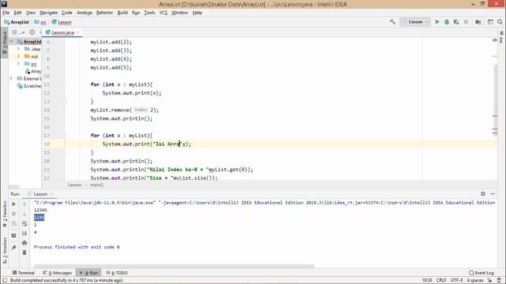506x284 pixels.
Task: Open Run panel settings gear
Action: pyautogui.click(x=483, y=193)
